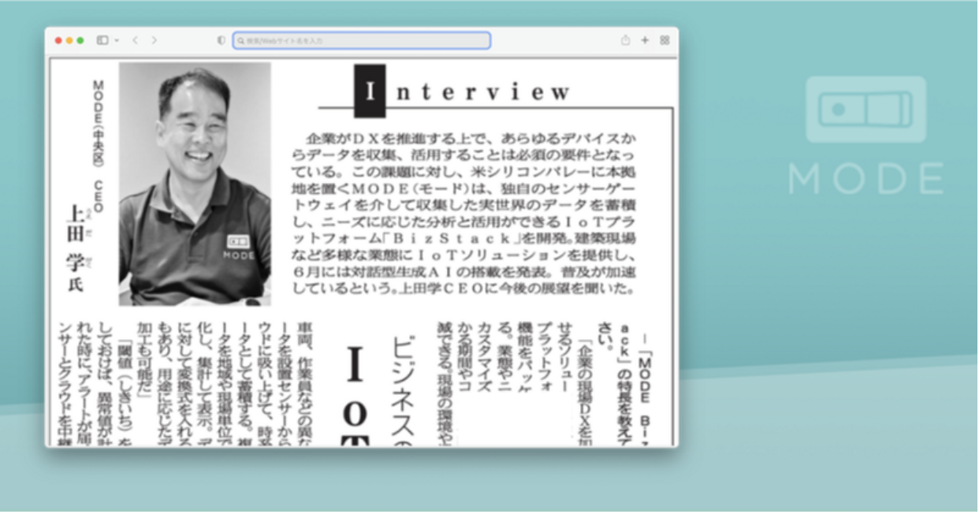Image resolution: width=979 pixels, height=514 pixels.
Task: Click the MODE logo on the background
Action: pyautogui.click(x=865, y=136)
